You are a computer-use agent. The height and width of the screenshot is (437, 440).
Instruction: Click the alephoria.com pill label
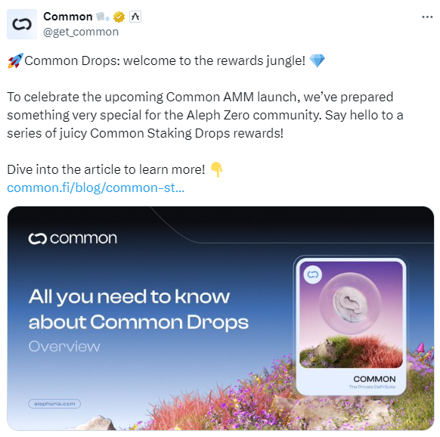pos(54,404)
